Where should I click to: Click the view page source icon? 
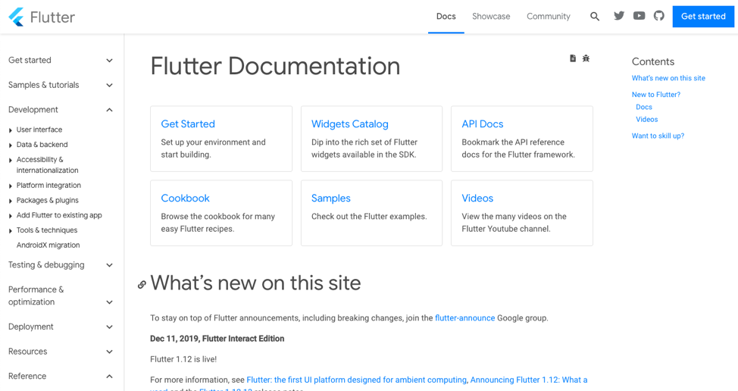coord(573,58)
